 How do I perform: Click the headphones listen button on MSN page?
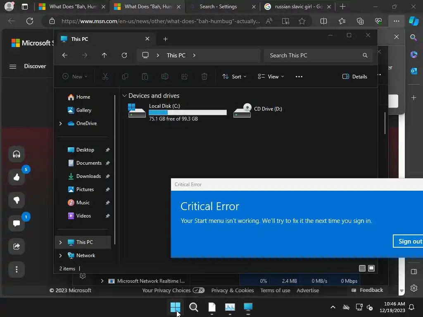[17, 154]
